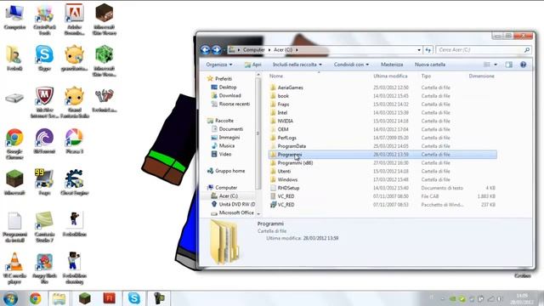544x306 pixels.
Task: Open the Minecraft grass block desktop icon
Action: pos(14,182)
